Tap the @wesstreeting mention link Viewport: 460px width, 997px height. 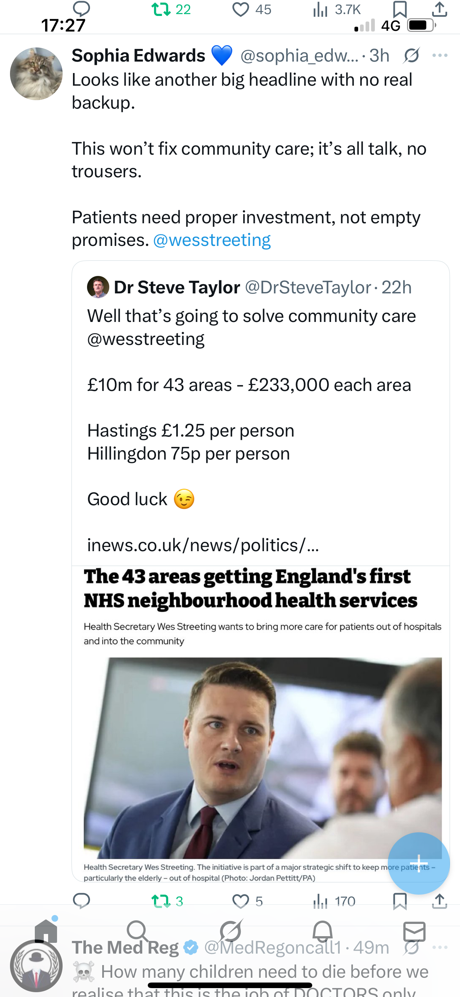click(212, 240)
